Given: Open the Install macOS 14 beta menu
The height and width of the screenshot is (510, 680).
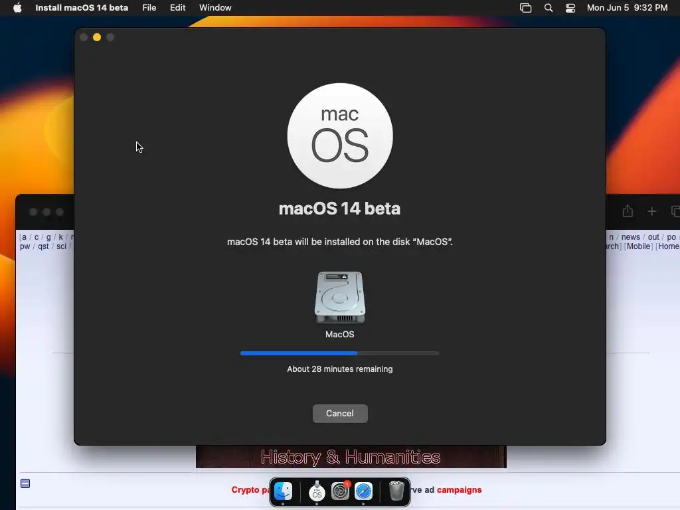Looking at the screenshot, I should point(82,7).
